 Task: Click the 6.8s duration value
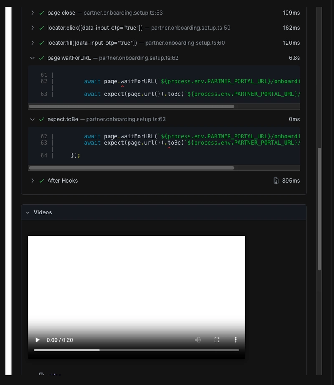coord(294,58)
